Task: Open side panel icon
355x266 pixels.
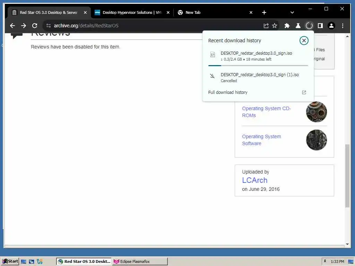Action: pyautogui.click(x=320, y=26)
